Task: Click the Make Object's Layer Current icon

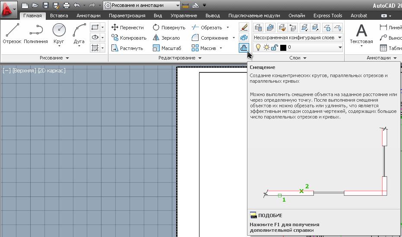Action: click(270, 28)
